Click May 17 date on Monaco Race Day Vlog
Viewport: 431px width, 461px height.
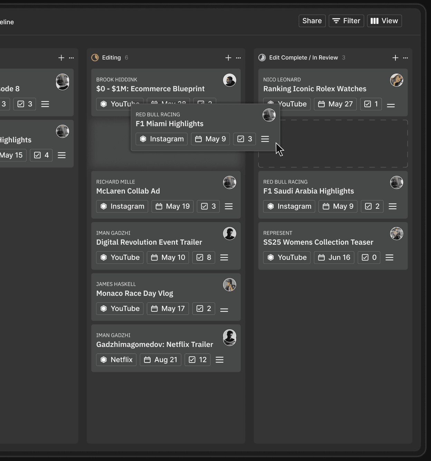[x=168, y=309]
